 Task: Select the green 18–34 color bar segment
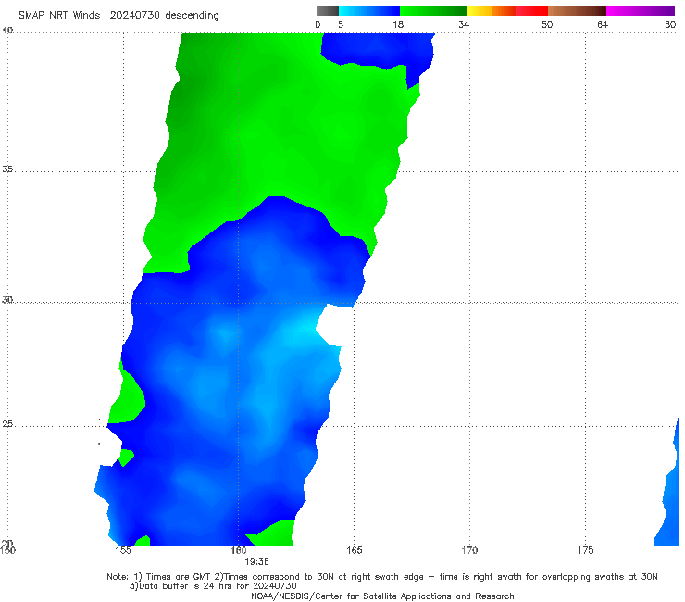click(433, 11)
